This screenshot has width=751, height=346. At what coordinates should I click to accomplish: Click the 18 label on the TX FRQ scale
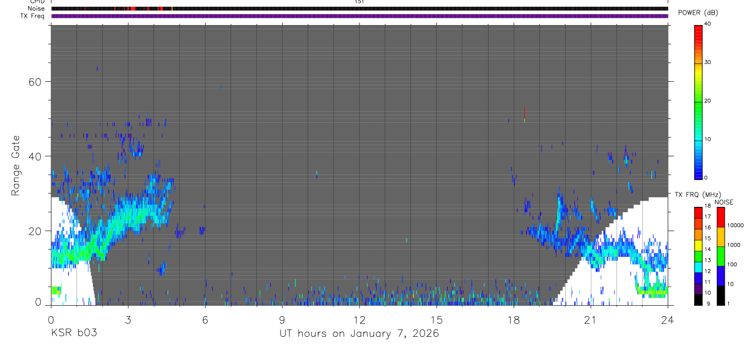point(708,206)
